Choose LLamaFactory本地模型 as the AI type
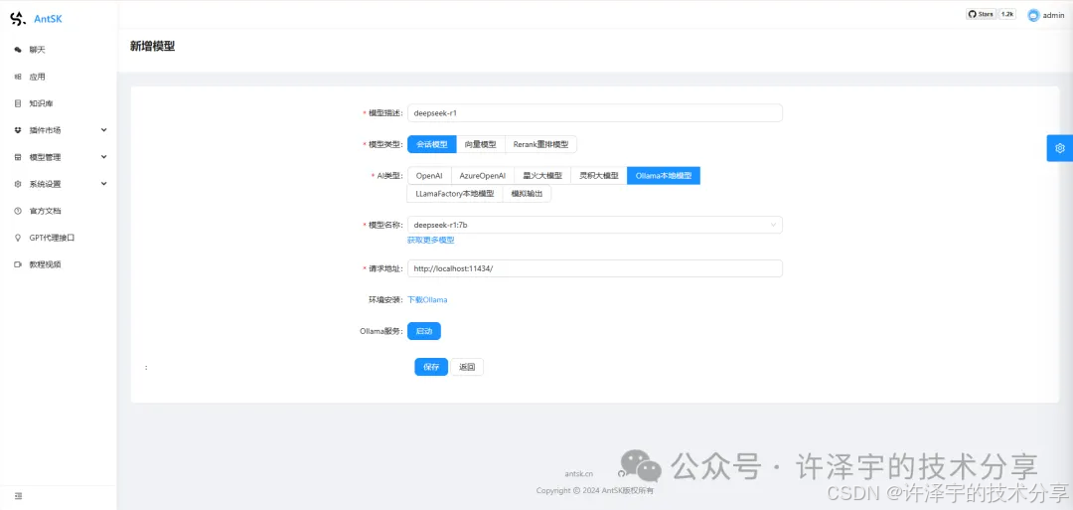Image resolution: width=1073 pixels, height=510 pixels. (454, 194)
